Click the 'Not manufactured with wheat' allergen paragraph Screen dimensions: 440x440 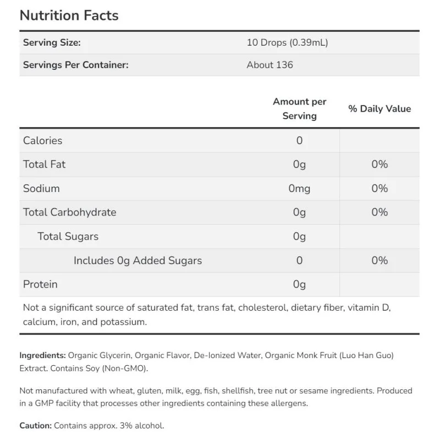[x=216, y=397]
